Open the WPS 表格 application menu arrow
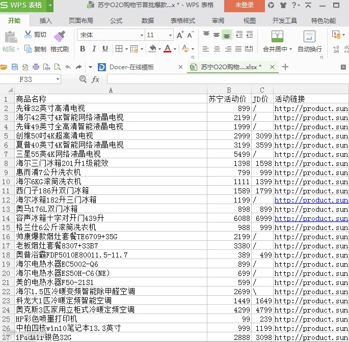Image resolution: width=349 pixels, height=342 pixels. (x=50, y=5)
